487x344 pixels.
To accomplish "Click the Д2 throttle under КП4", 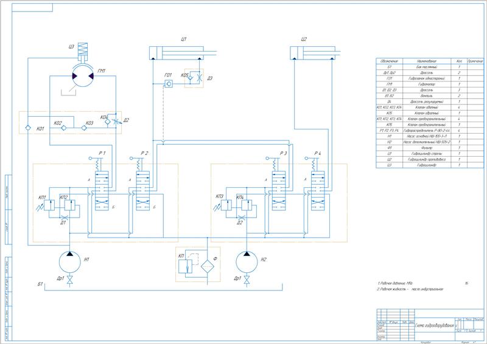I will pos(242,217).
